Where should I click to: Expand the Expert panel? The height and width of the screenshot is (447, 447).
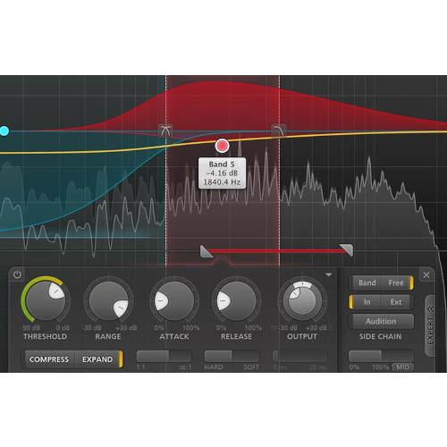point(430,325)
